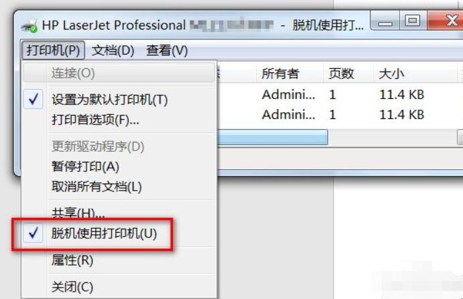Select second Admini... print job row
463x299 pixels.
(340, 114)
